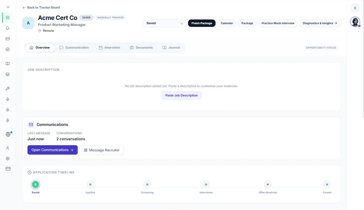Click the 'Acme Cert Co' company heading
This screenshot has height=210, width=364.
coord(58,18)
